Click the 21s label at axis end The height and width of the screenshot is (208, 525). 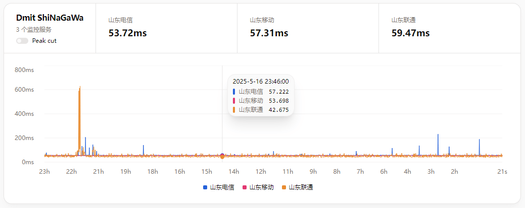coord(502,172)
